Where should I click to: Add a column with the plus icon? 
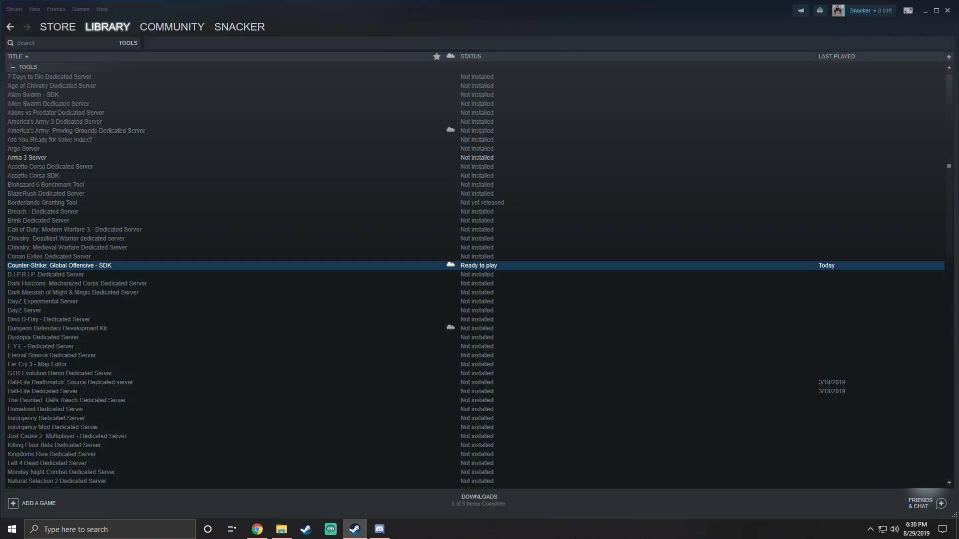tap(949, 57)
